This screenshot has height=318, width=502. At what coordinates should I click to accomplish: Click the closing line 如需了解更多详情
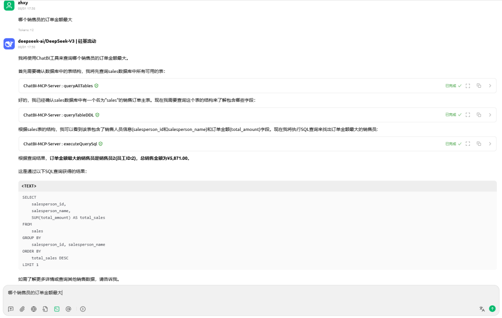69,279
